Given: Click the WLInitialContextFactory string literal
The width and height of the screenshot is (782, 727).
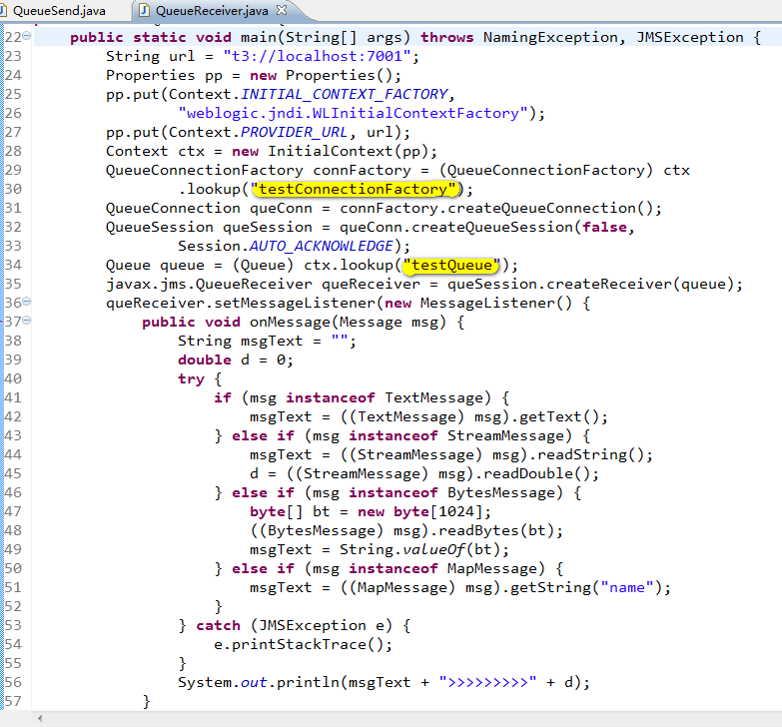Looking at the screenshot, I should [x=362, y=113].
